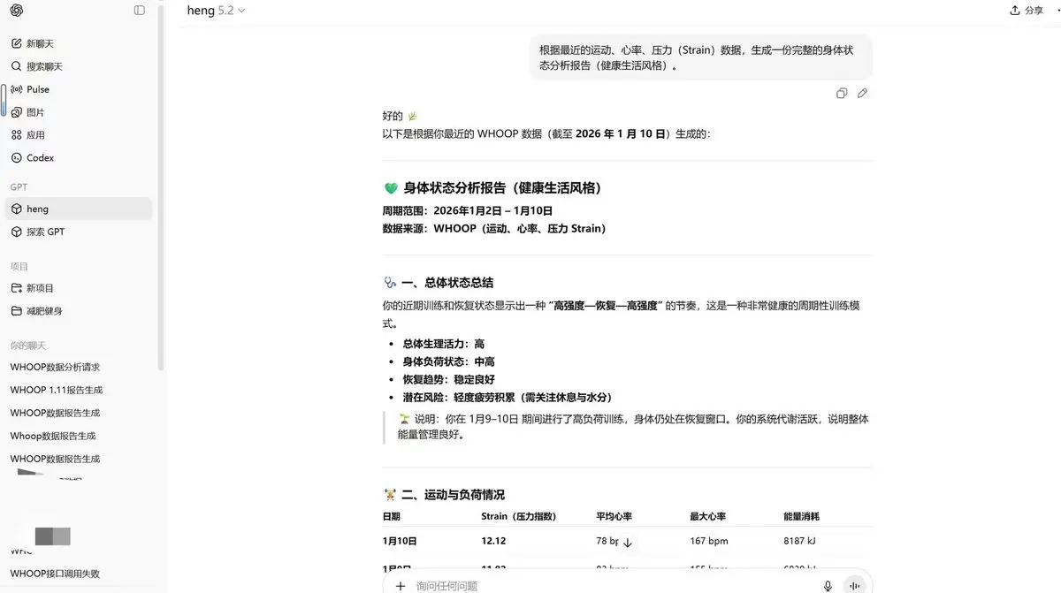Click the 平均心率 column header
Viewport: 1061px width, 593px height.
pyautogui.click(x=614, y=516)
